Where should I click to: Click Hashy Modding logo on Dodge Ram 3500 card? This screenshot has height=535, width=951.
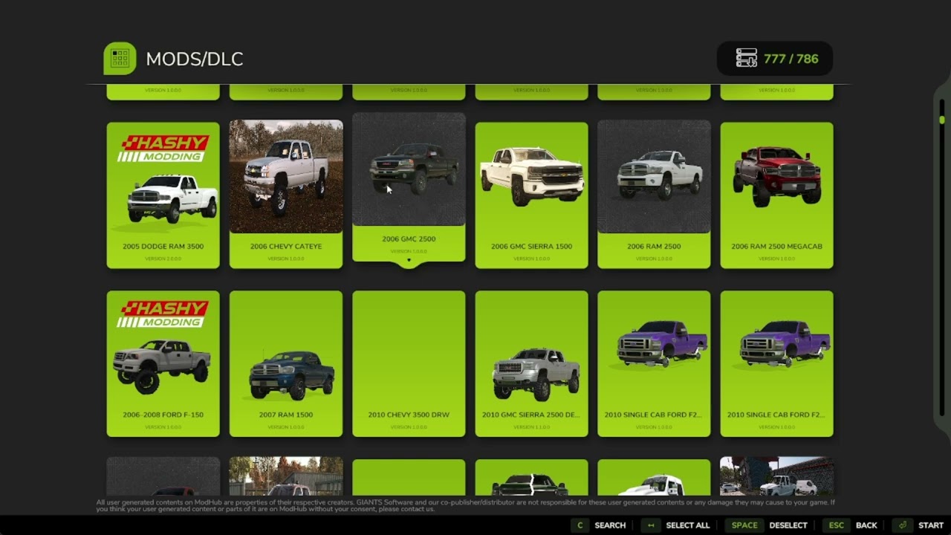163,148
